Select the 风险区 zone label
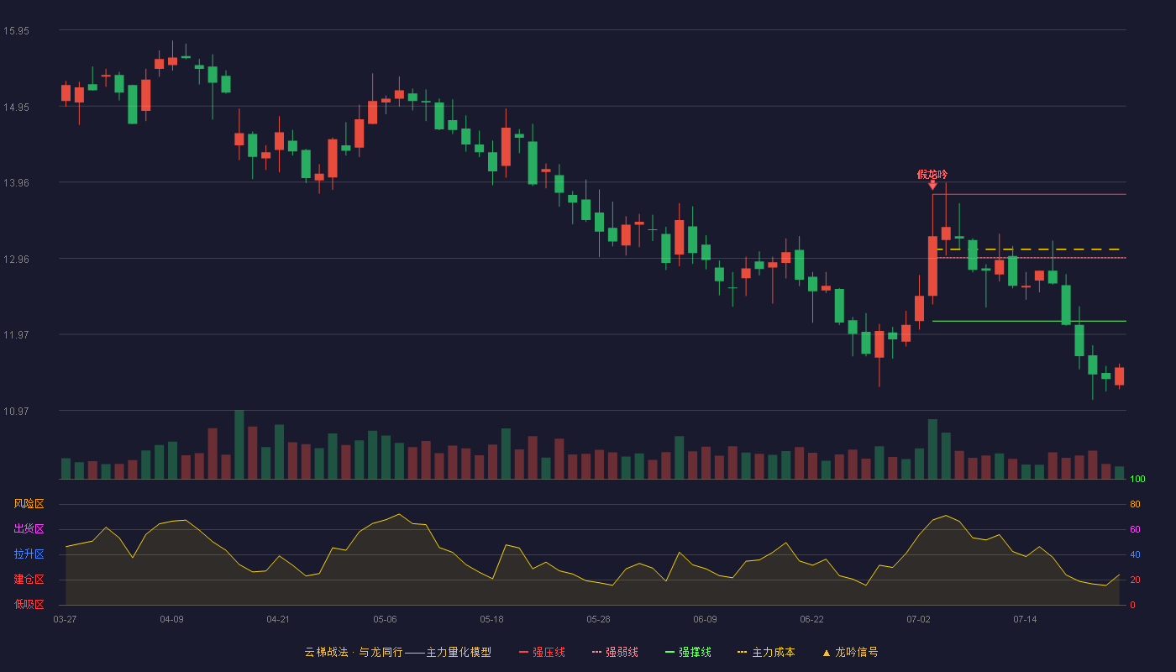 pos(29,504)
